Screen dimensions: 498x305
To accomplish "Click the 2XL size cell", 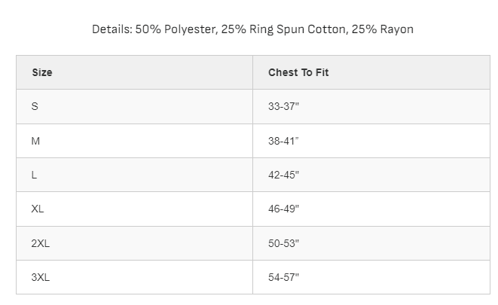I will pos(134,243).
